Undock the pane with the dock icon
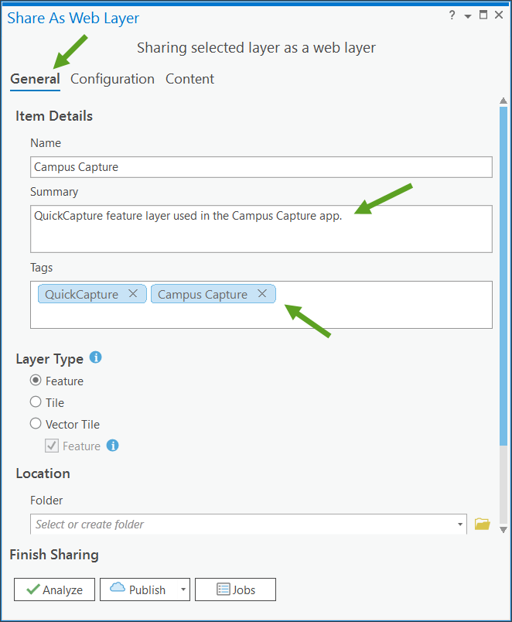 tap(483, 14)
